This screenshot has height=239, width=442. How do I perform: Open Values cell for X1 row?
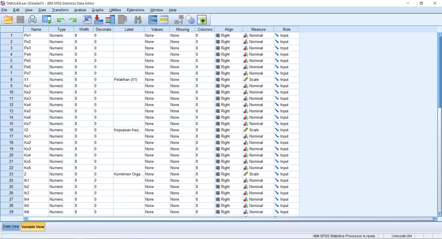(157, 79)
